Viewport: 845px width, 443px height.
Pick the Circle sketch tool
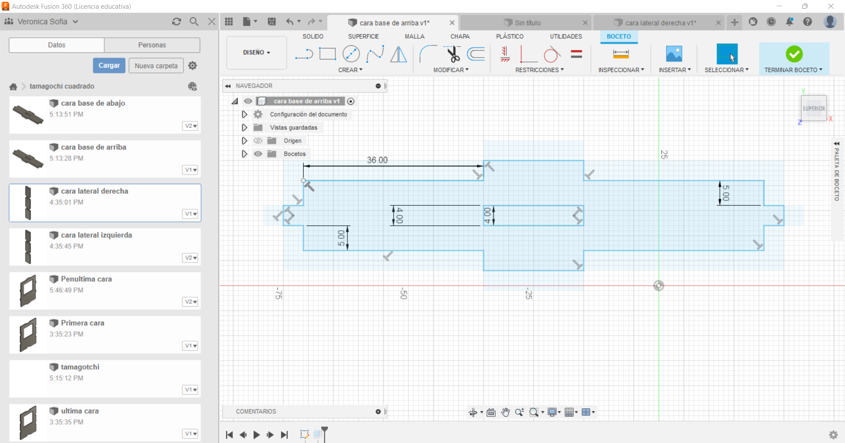(351, 54)
